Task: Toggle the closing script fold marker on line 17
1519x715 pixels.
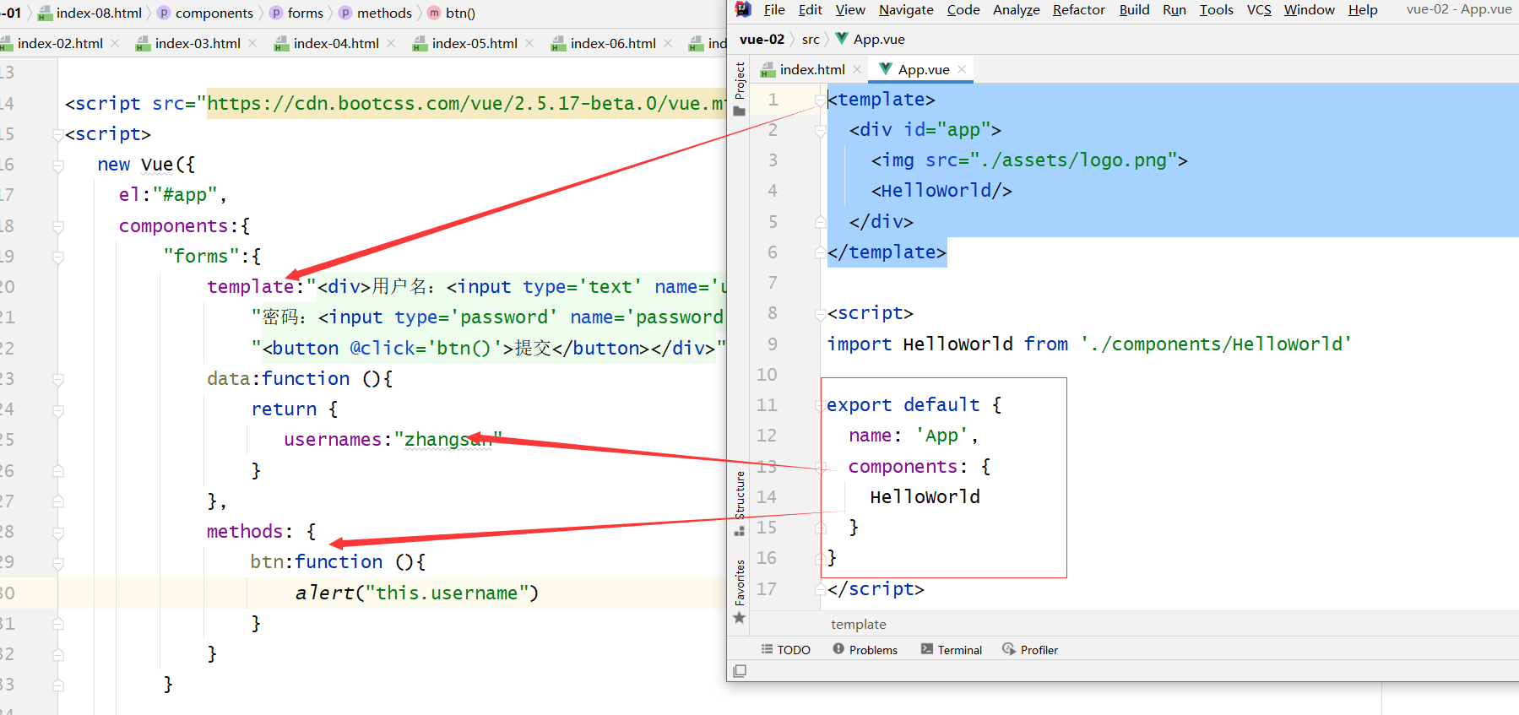Action: pos(820,589)
